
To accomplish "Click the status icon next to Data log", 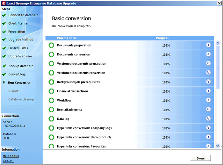I will pos(51,119).
